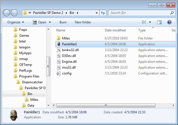Refresh the folder with the refresh button
Viewport: 178px width, 125px height.
click(x=103, y=13)
